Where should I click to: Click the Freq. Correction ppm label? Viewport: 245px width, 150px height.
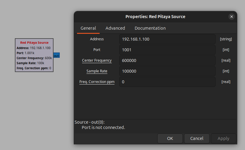coord(97,82)
